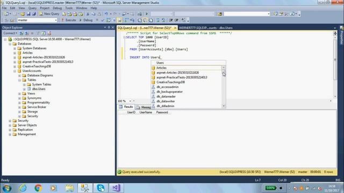Select Results to File option
Screen dimensions: 344x193
(x=150, y=20)
